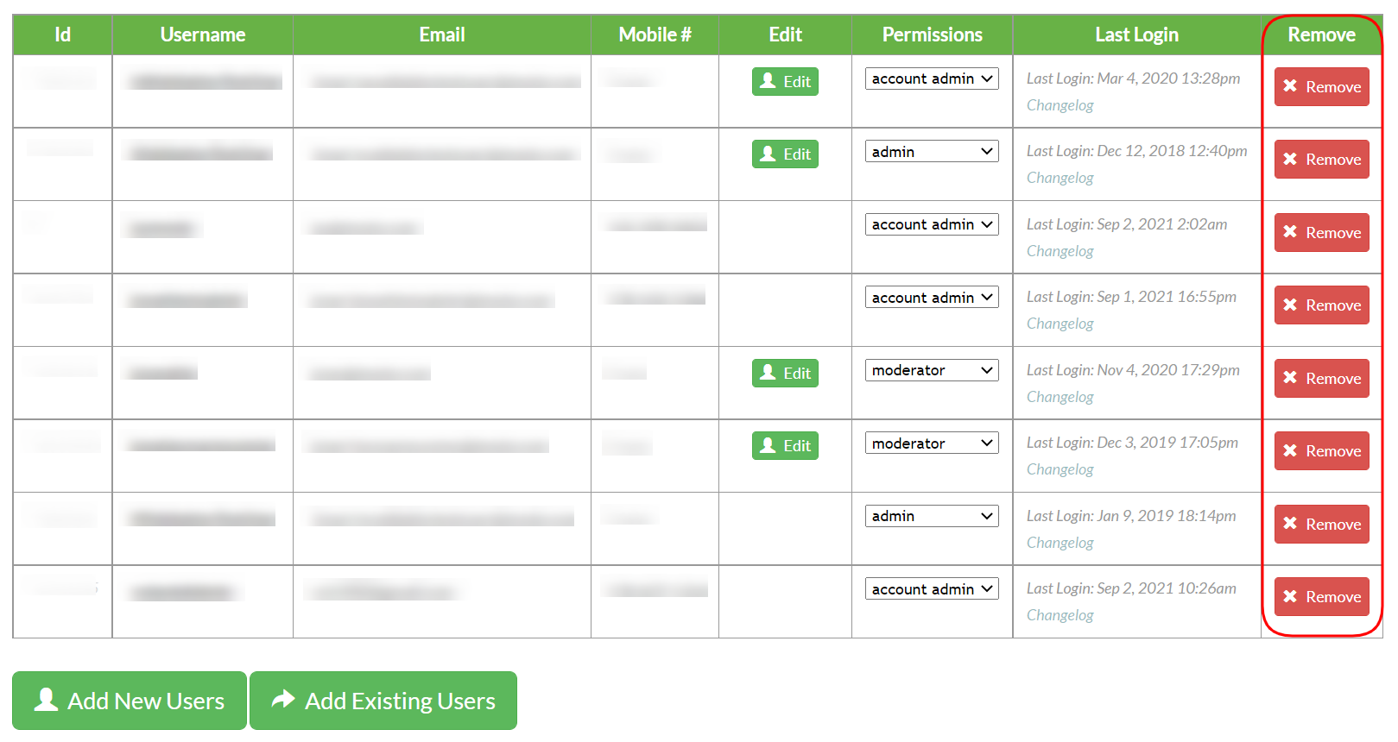The image size is (1398, 742).
Task: Remove user with Jan 9, 2019 login
Action: click(x=1321, y=525)
